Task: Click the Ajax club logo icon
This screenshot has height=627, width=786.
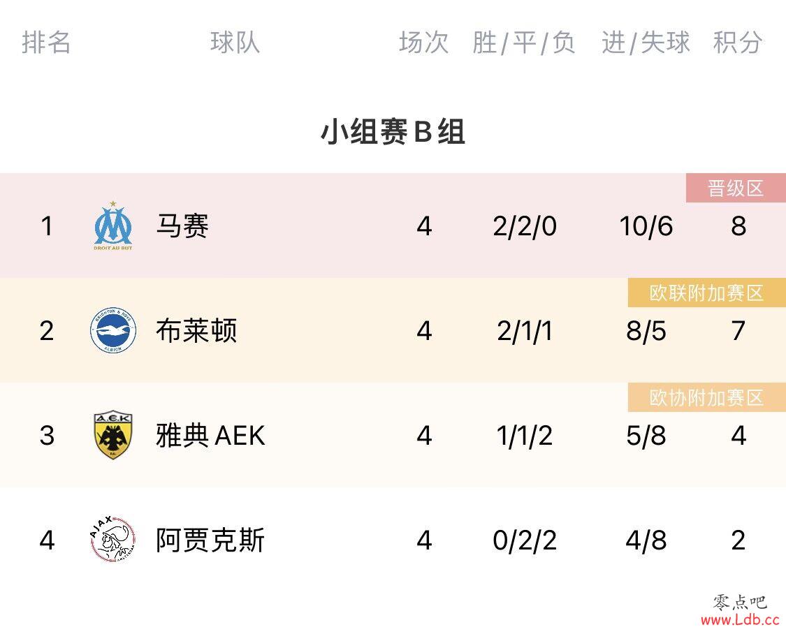Action: (x=112, y=540)
